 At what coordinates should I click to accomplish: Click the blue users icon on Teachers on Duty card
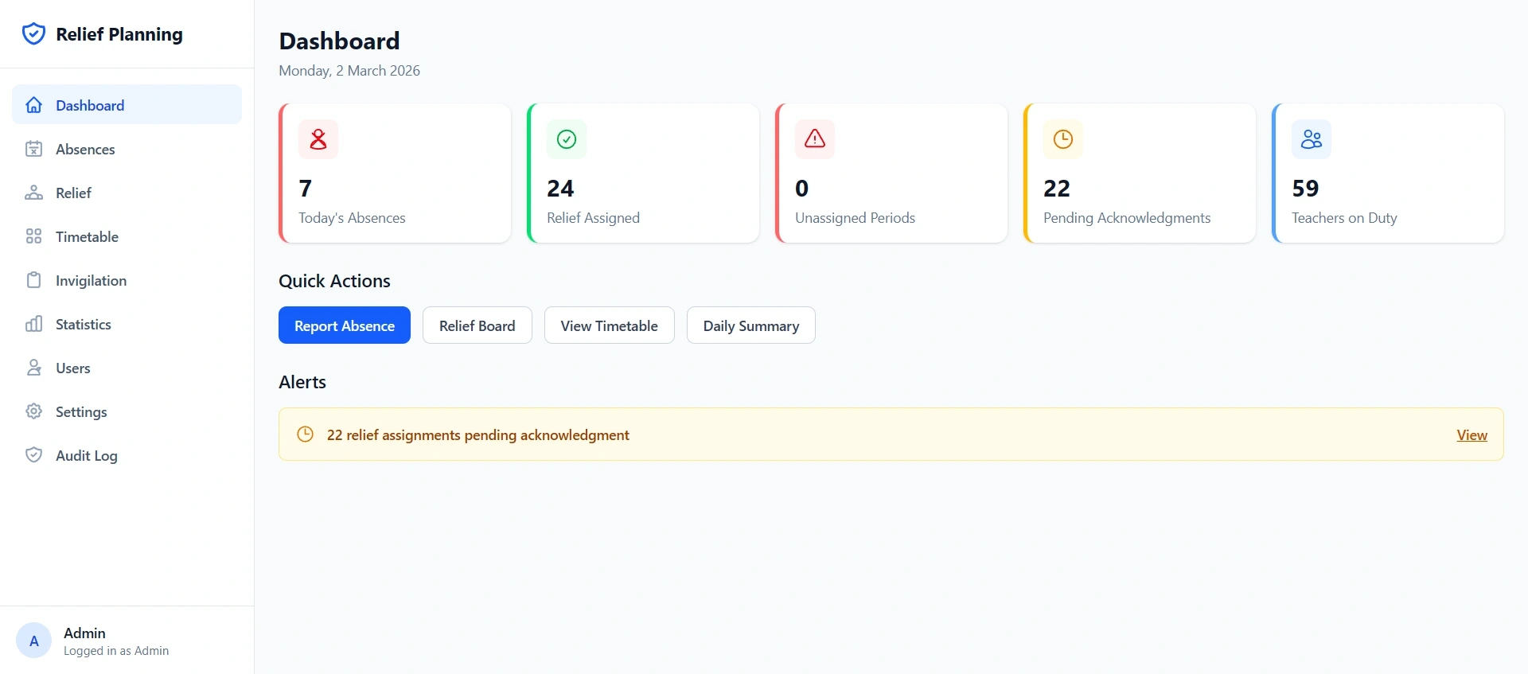[x=1312, y=139]
